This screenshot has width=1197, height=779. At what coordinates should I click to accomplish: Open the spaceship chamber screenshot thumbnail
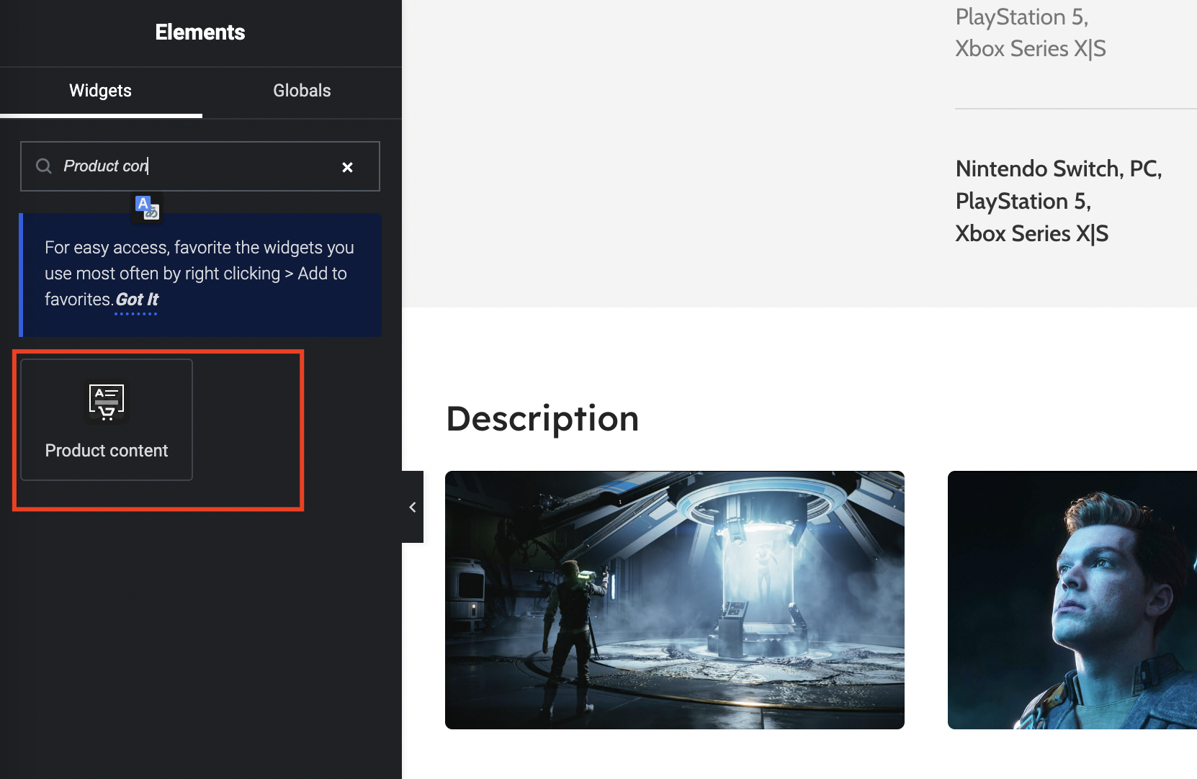675,600
